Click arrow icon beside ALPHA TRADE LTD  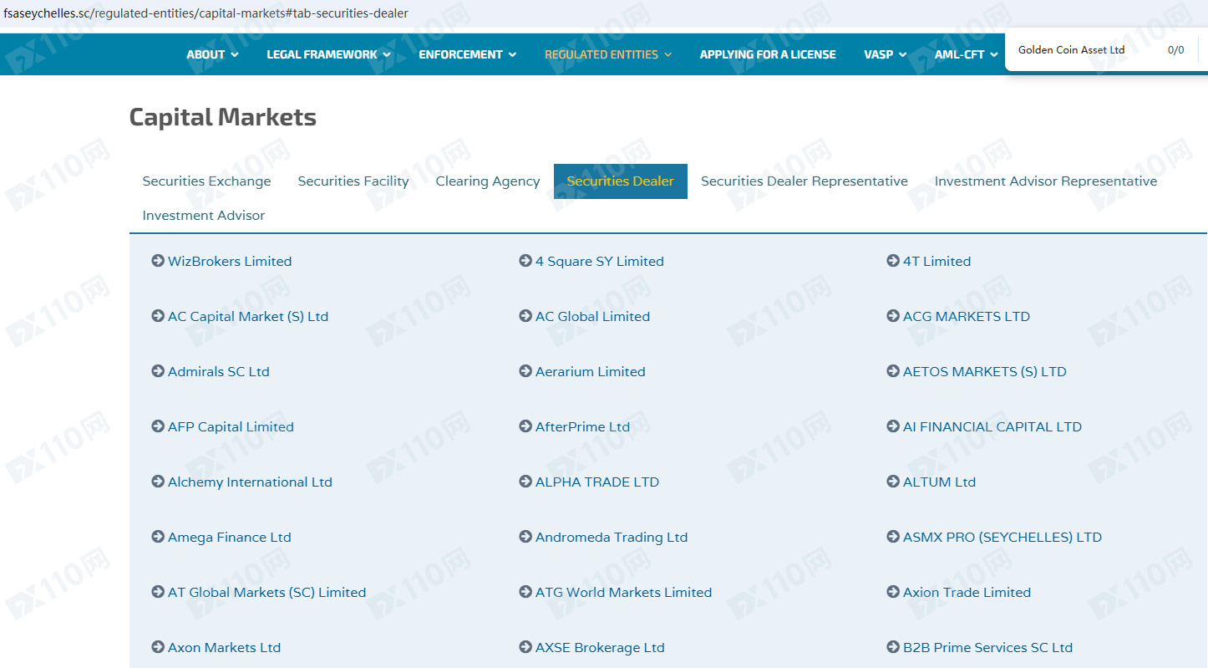pyautogui.click(x=525, y=482)
